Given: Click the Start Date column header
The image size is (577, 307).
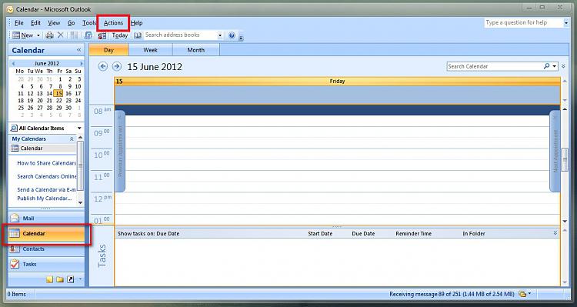Looking at the screenshot, I should point(320,234).
